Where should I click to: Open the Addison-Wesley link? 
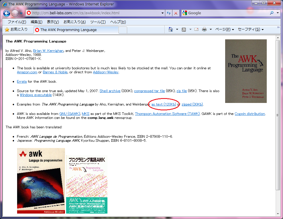[106, 72]
